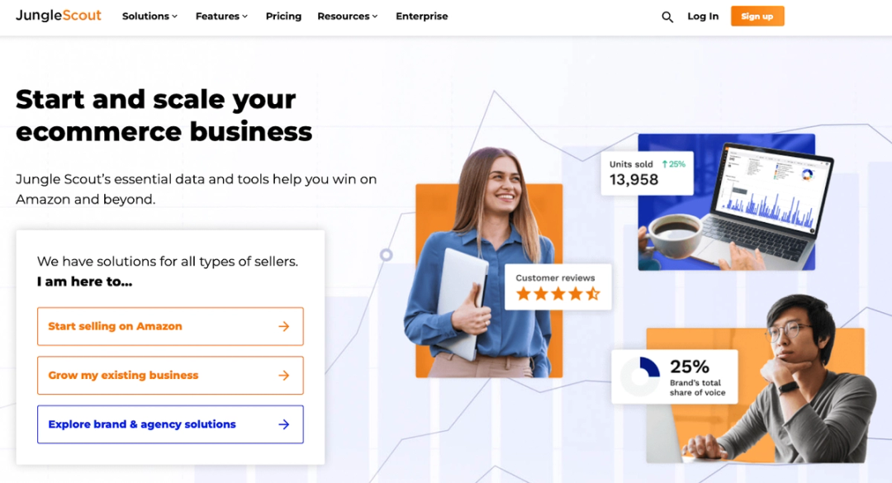
Task: Open the Resources dropdown menu
Action: [347, 16]
